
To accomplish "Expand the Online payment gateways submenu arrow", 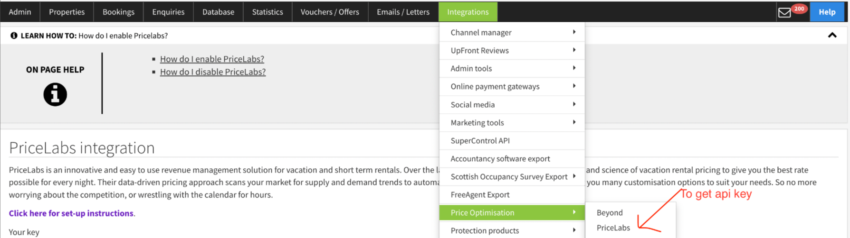I will click(574, 86).
